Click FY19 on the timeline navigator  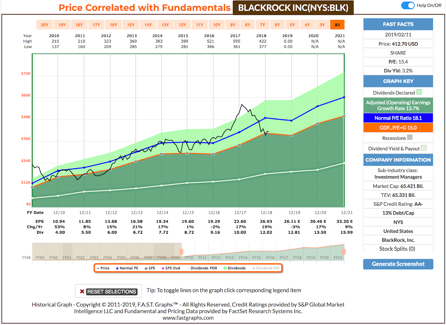click(x=311, y=258)
